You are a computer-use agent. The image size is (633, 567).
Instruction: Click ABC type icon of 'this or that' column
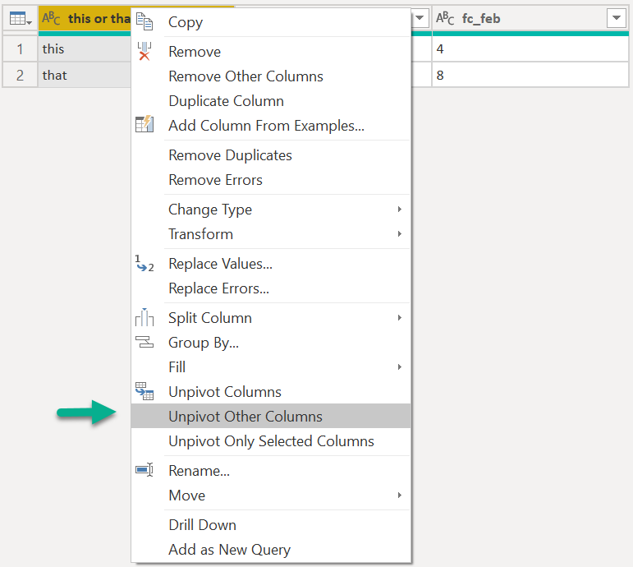point(51,18)
